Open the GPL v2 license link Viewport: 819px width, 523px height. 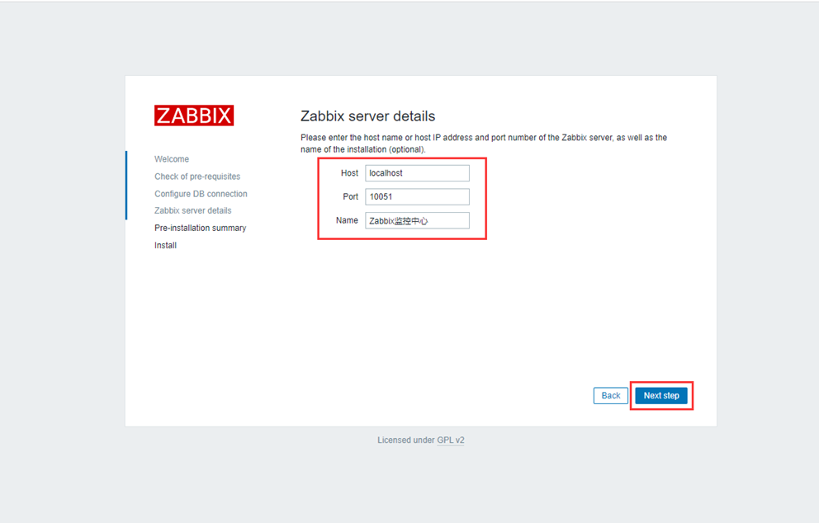pyautogui.click(x=450, y=440)
